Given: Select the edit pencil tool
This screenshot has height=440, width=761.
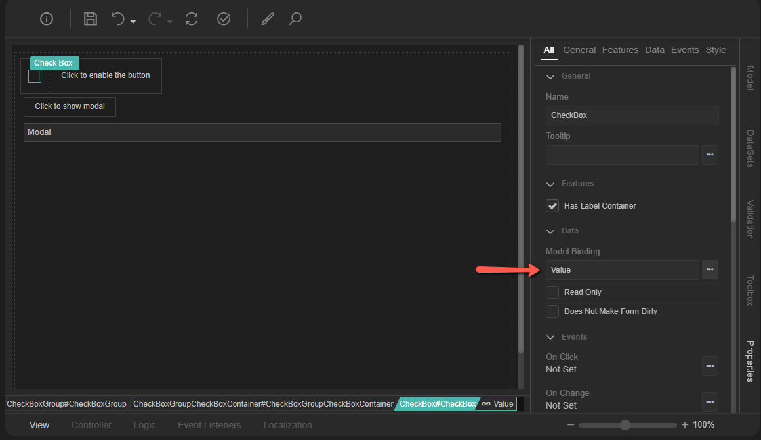Looking at the screenshot, I should point(267,19).
